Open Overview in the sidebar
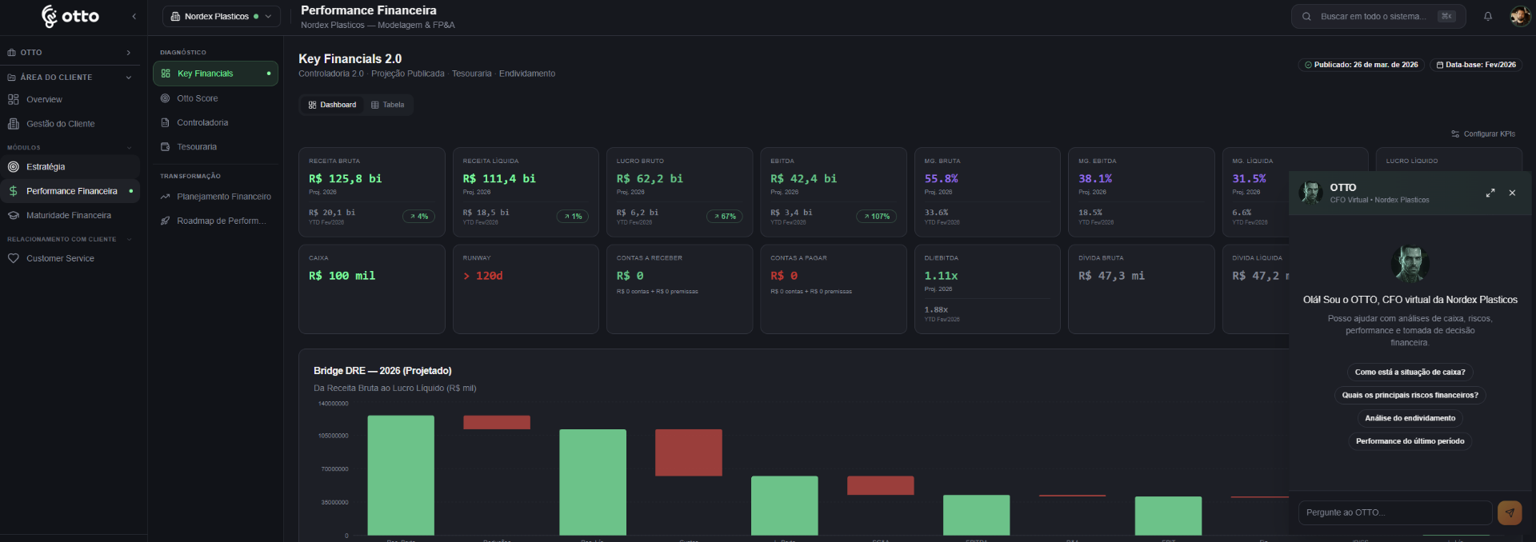 pyautogui.click(x=44, y=100)
